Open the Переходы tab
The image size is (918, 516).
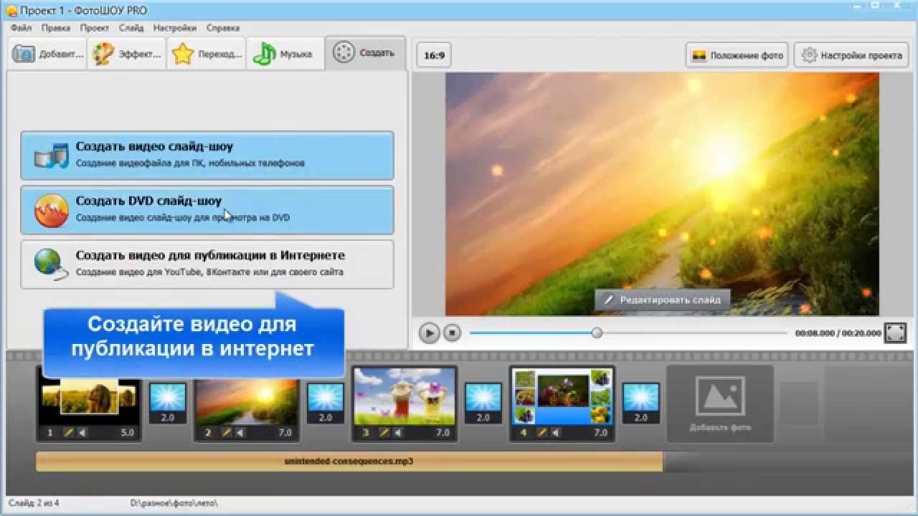point(207,54)
